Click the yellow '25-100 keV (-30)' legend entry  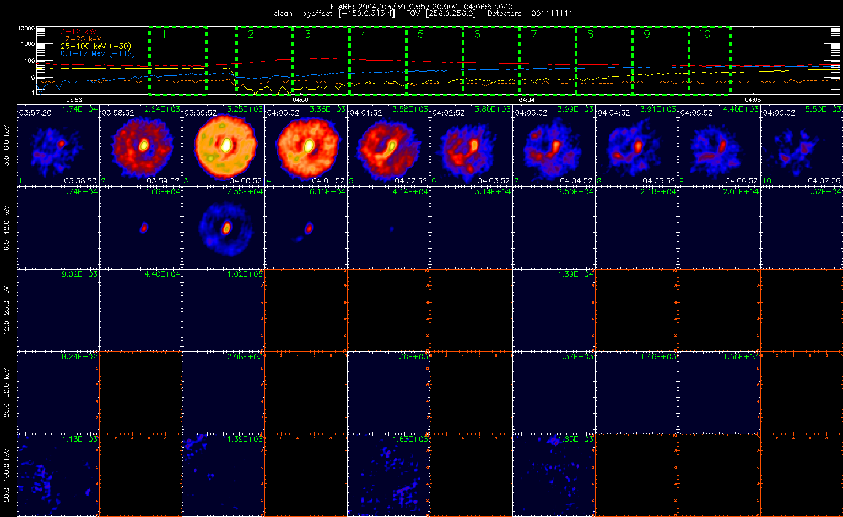pyautogui.click(x=96, y=46)
